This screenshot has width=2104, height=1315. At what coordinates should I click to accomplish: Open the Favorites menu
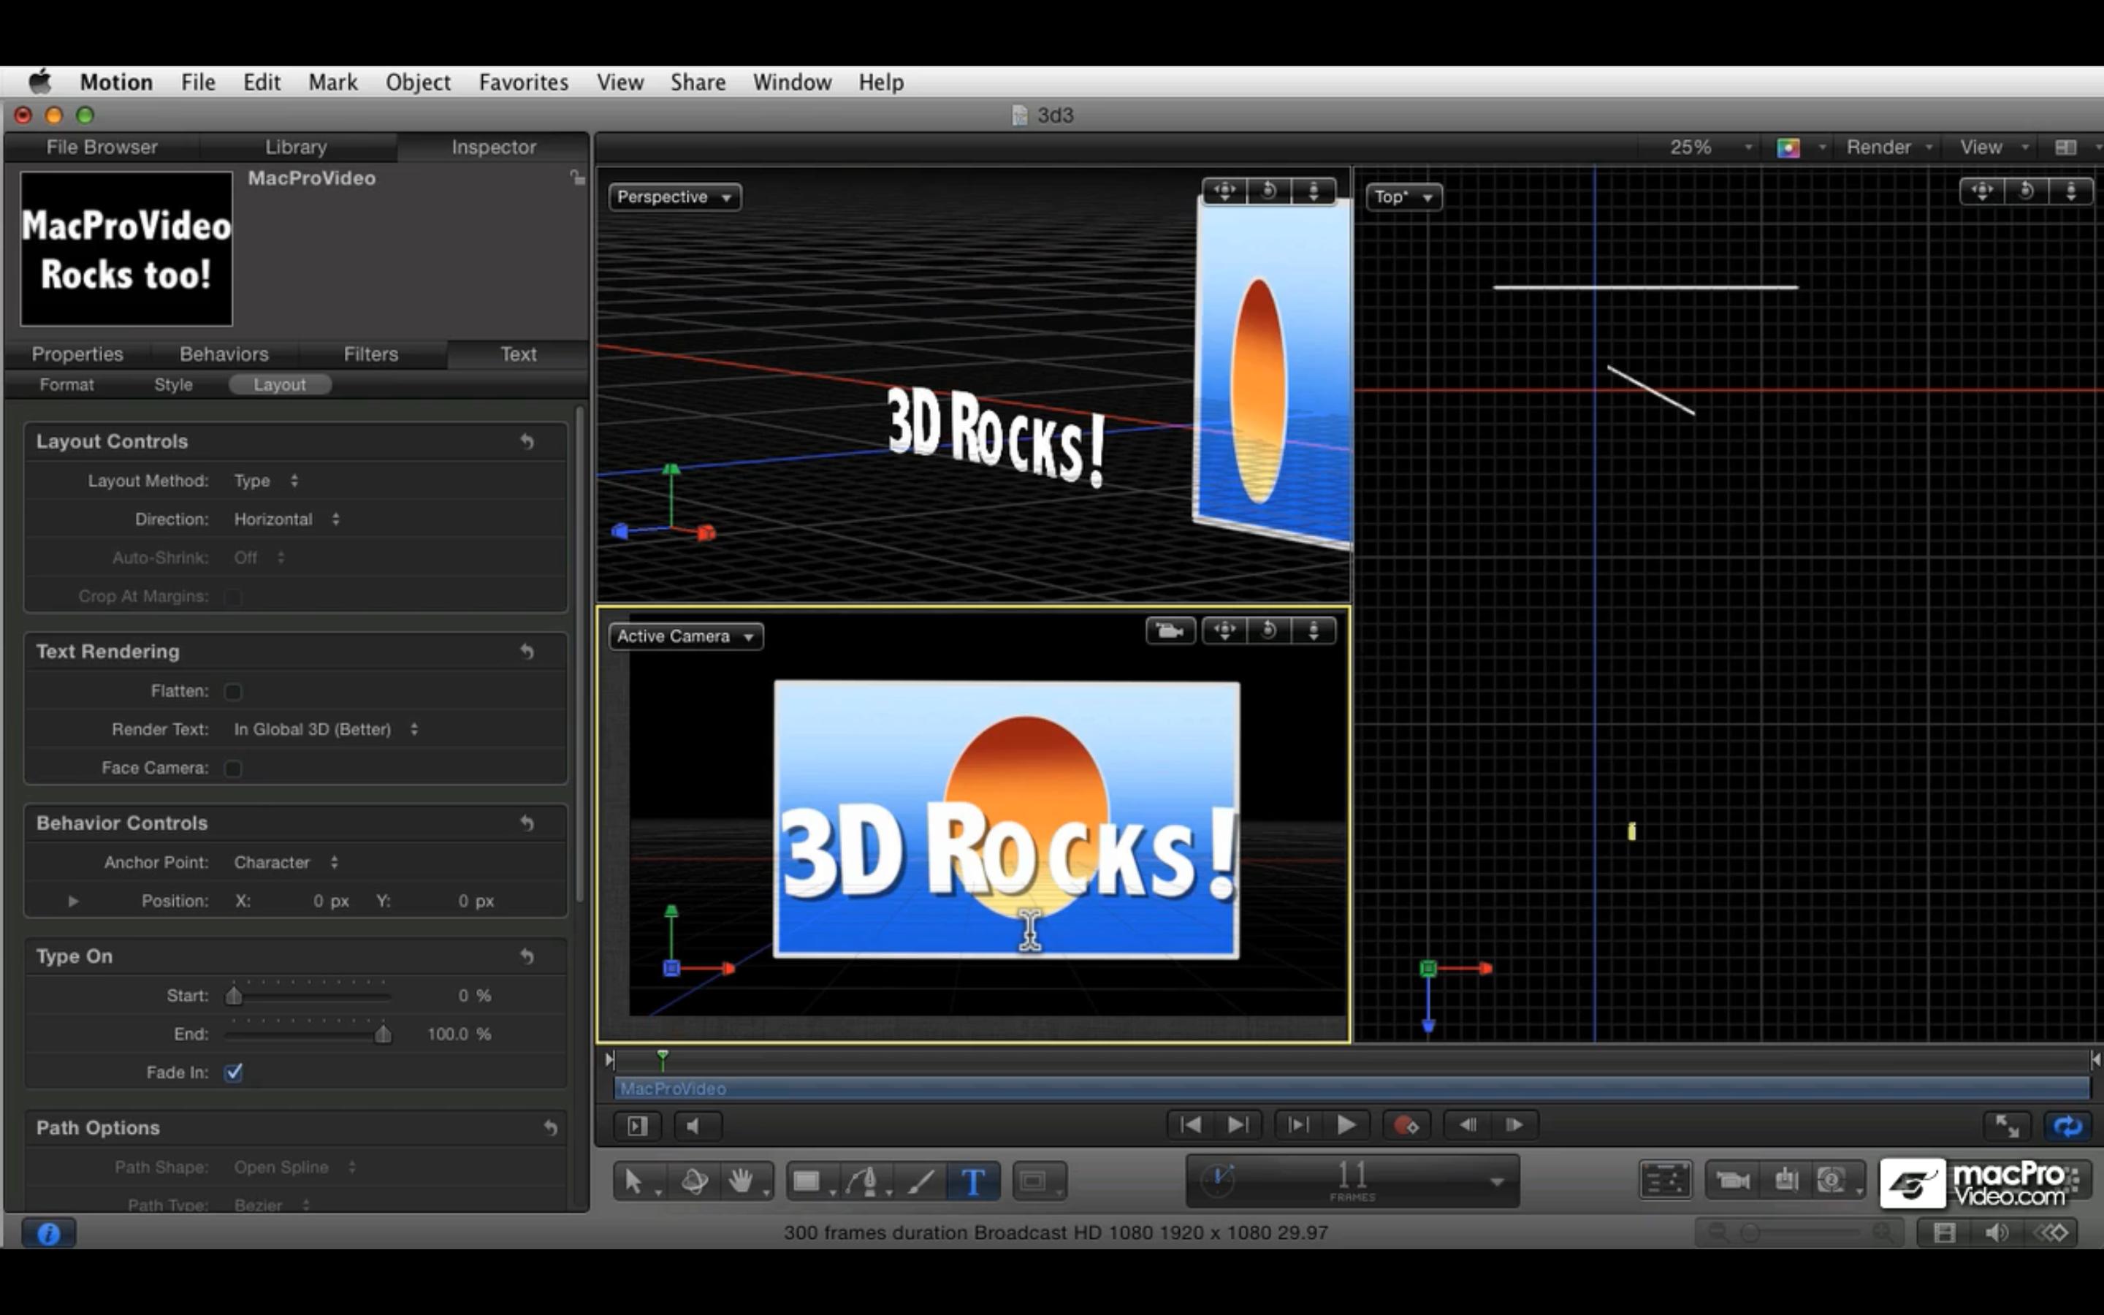523,82
